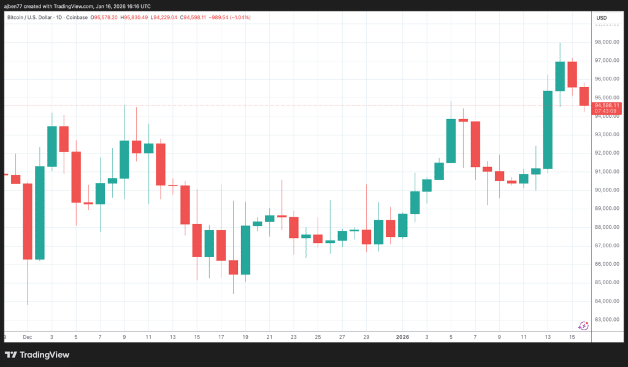
Task: Click the dotted red current price line
Action: [307, 106]
